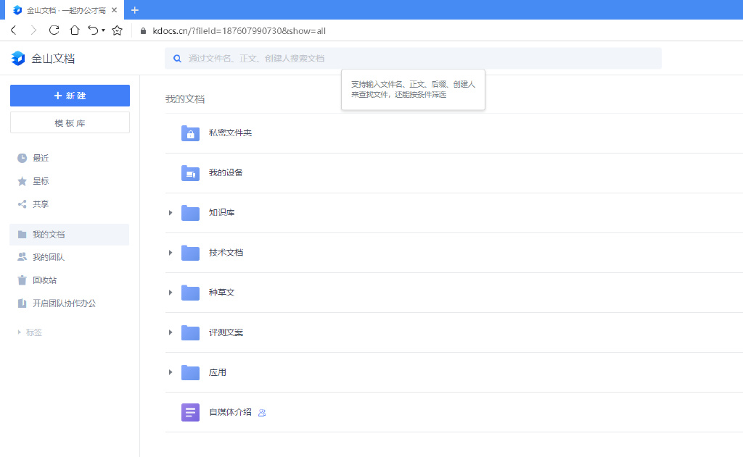Reload the page with the refresh icon
Image resolution: width=743 pixels, height=457 pixels.
tap(54, 30)
